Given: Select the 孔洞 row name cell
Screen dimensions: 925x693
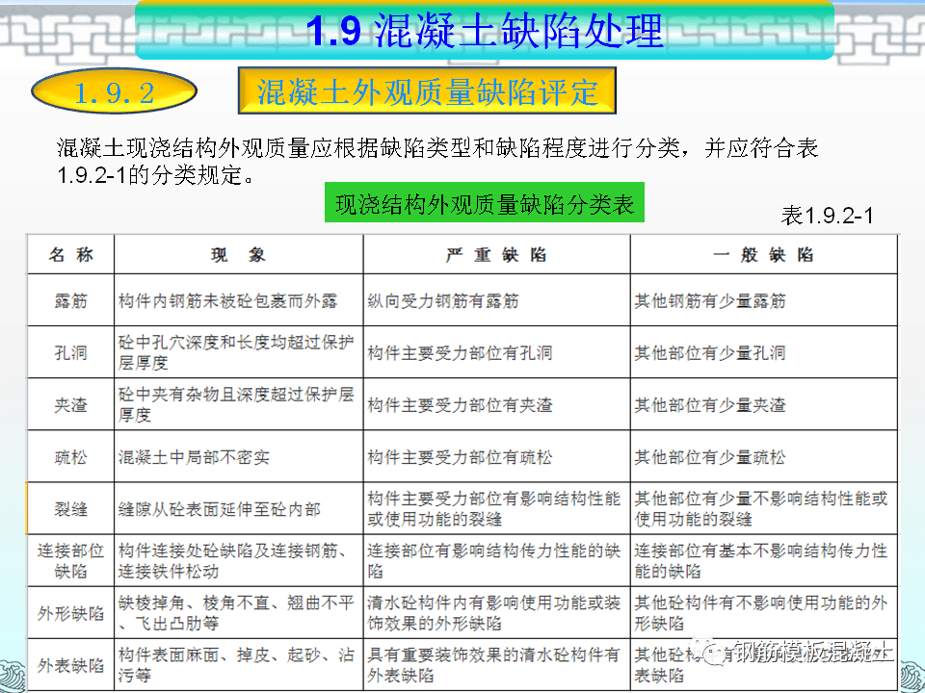Looking at the screenshot, I should coord(71,353).
